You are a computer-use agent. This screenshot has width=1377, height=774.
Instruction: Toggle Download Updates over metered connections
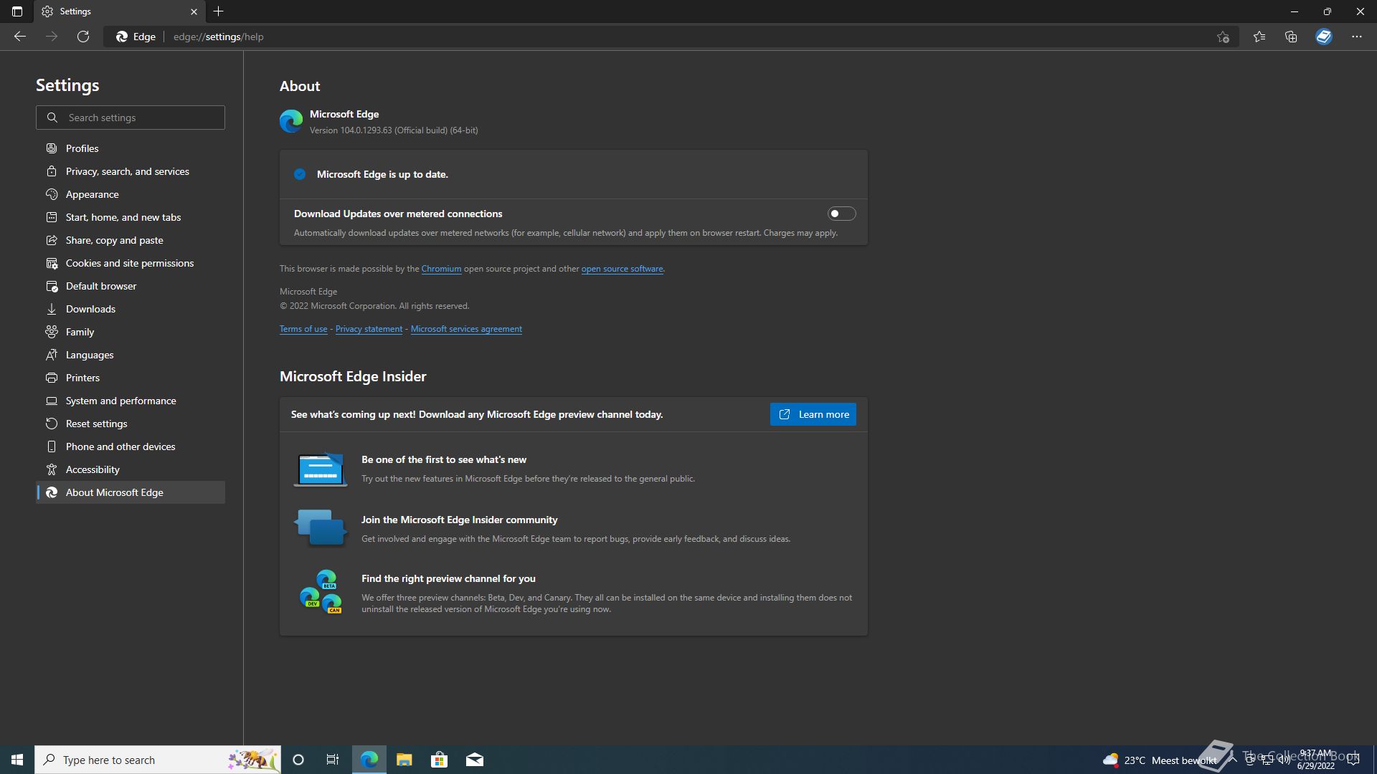point(841,214)
